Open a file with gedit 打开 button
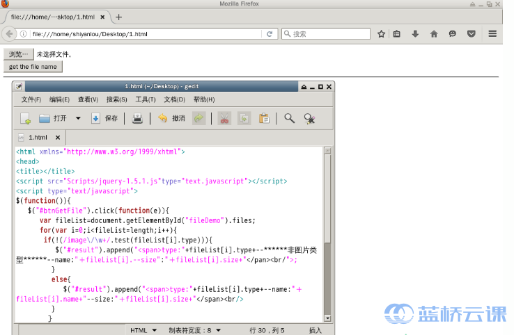The height and width of the screenshot is (335, 514). [53, 118]
